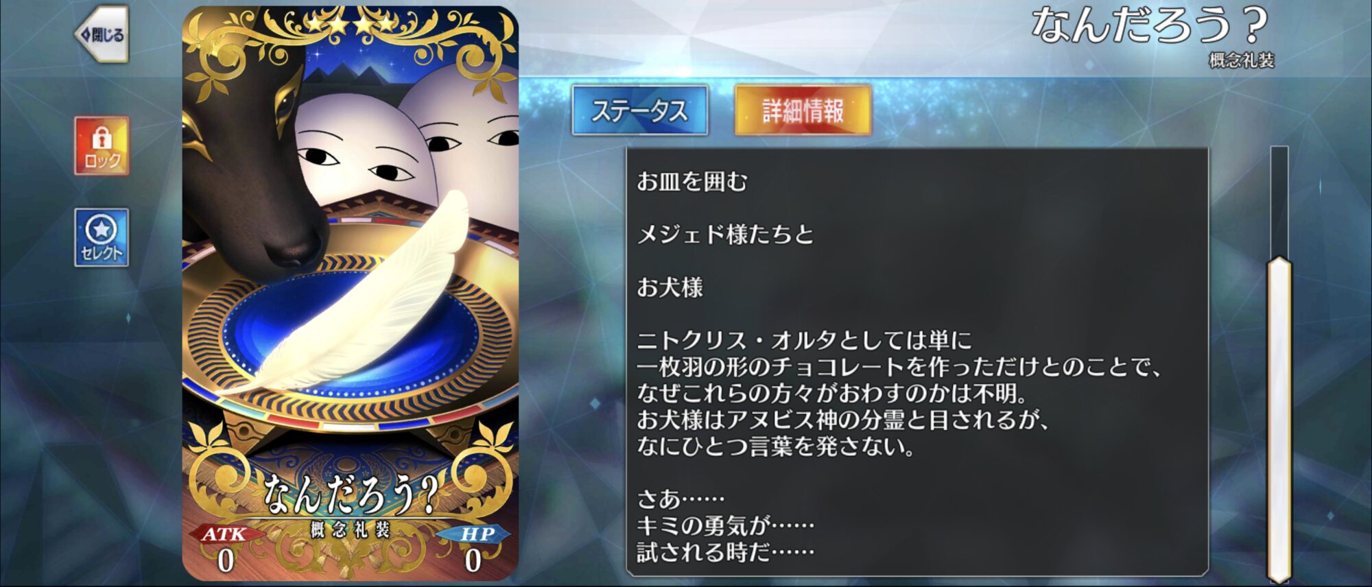Screen dimensions: 1372x587
Task: Click the 閉じる close arrow button
Action: 102,34
